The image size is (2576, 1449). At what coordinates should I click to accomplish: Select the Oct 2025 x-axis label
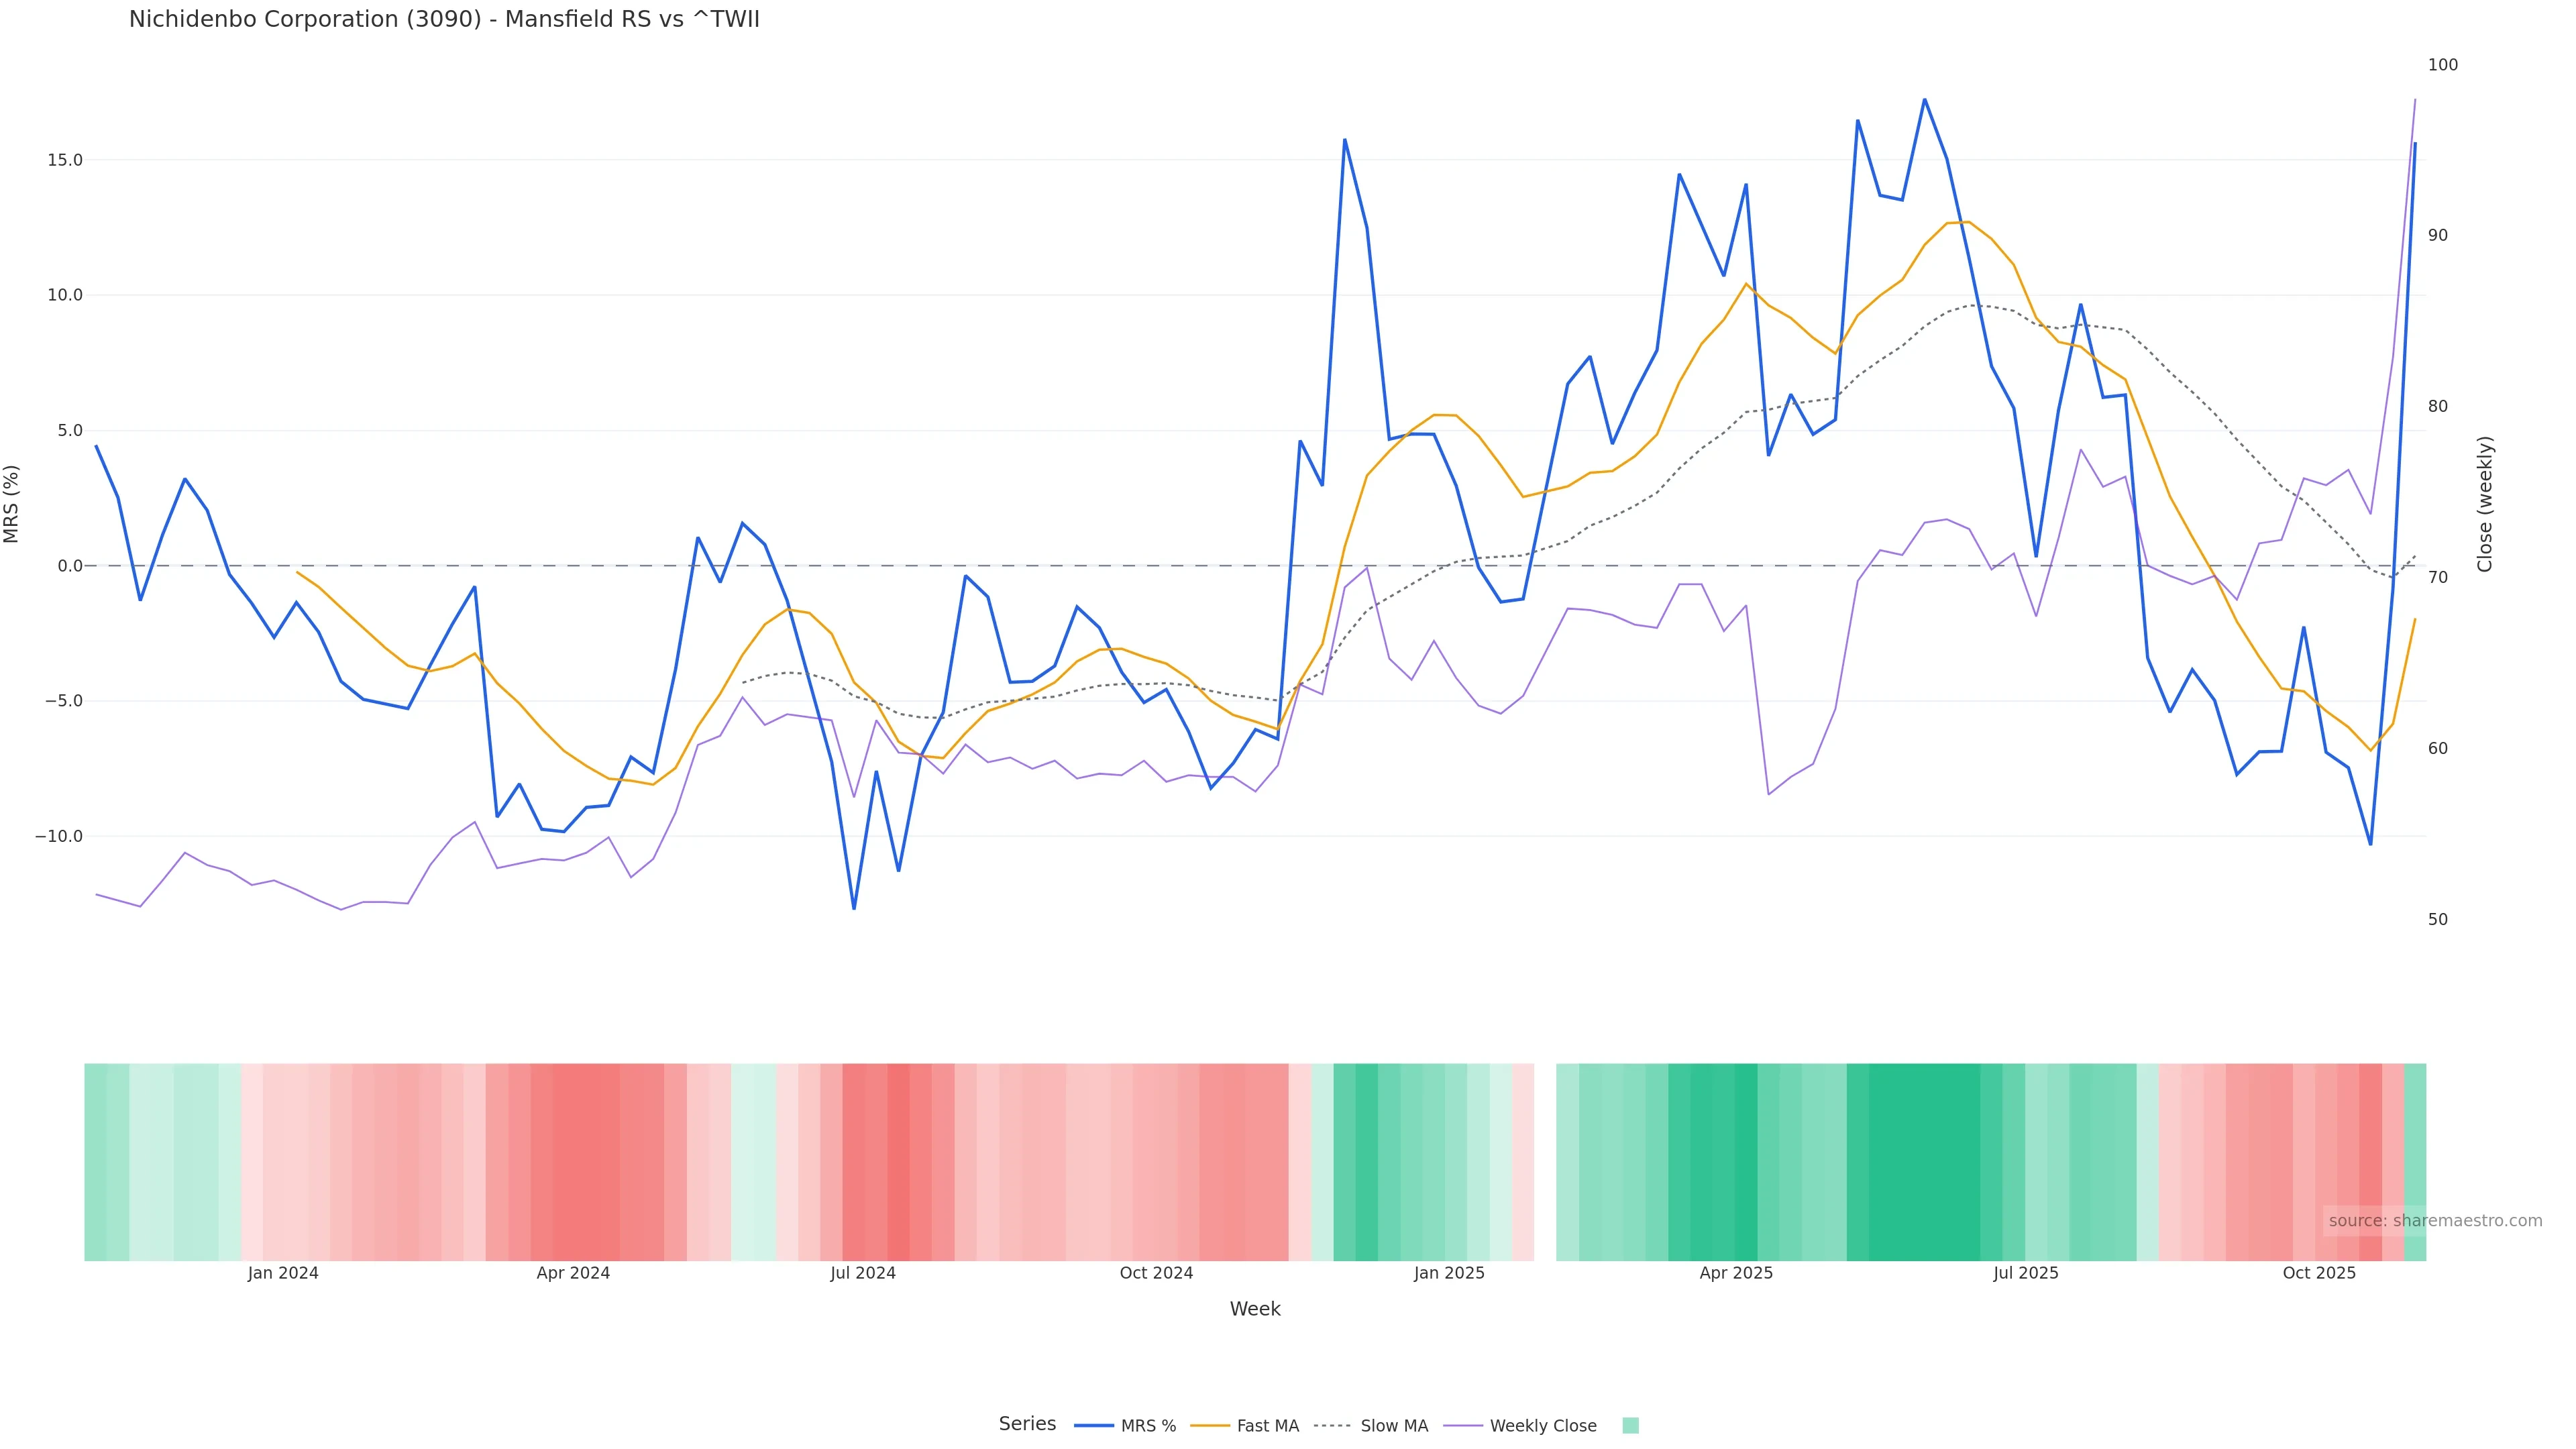2319,1274
